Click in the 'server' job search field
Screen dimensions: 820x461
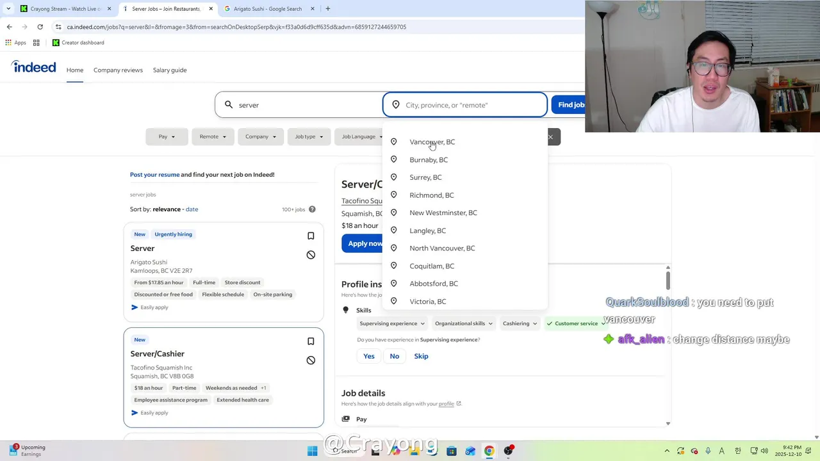coord(307,105)
